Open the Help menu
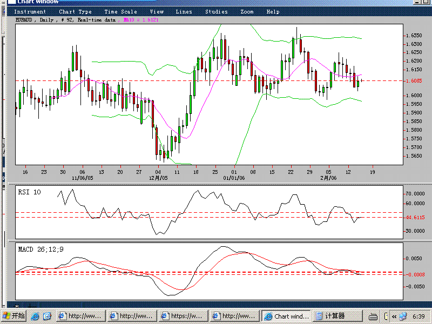This screenshot has height=324, width=432. (273, 11)
